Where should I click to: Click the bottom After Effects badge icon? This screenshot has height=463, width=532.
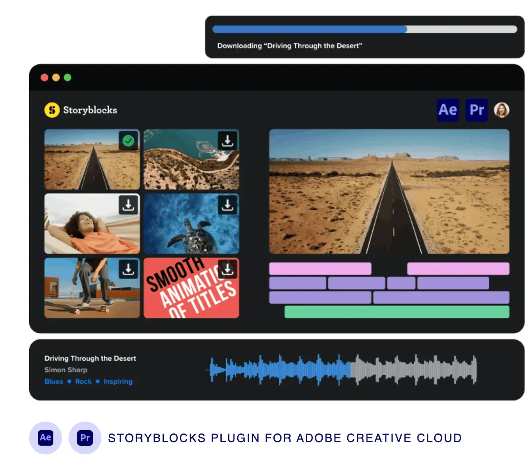tap(46, 438)
